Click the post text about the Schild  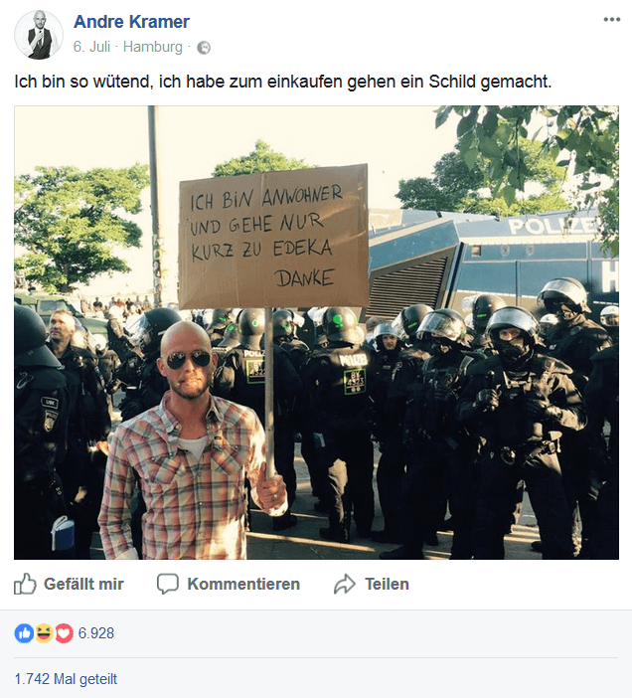[x=283, y=82]
